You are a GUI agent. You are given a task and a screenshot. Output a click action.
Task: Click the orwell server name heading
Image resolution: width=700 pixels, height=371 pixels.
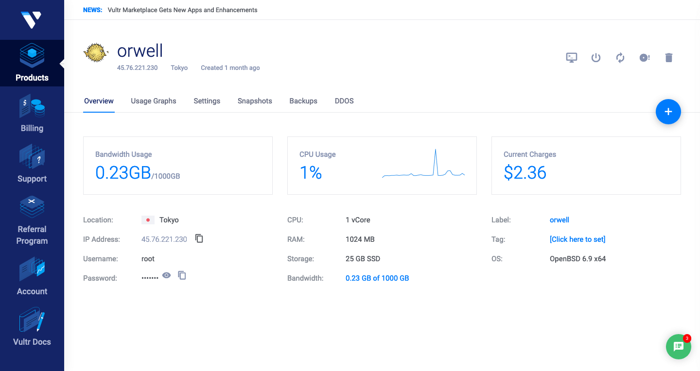tap(140, 51)
